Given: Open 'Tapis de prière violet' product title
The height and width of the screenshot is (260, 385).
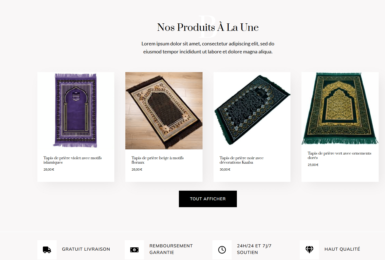Looking at the screenshot, I should coord(73,160).
